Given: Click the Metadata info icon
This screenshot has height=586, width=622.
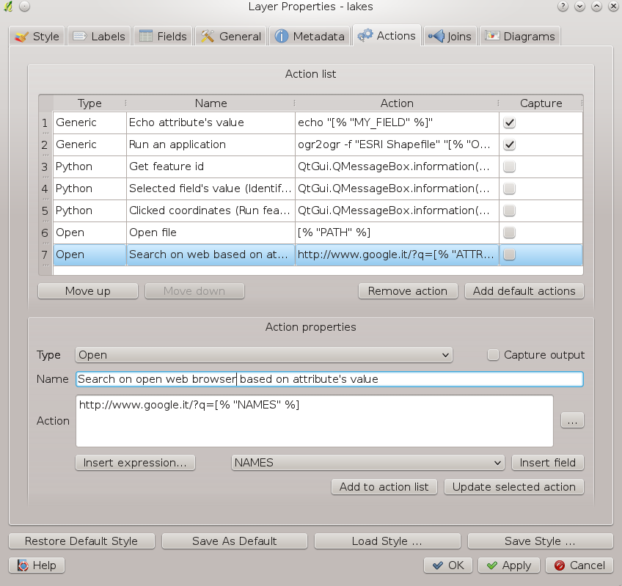Looking at the screenshot, I should pos(281,36).
